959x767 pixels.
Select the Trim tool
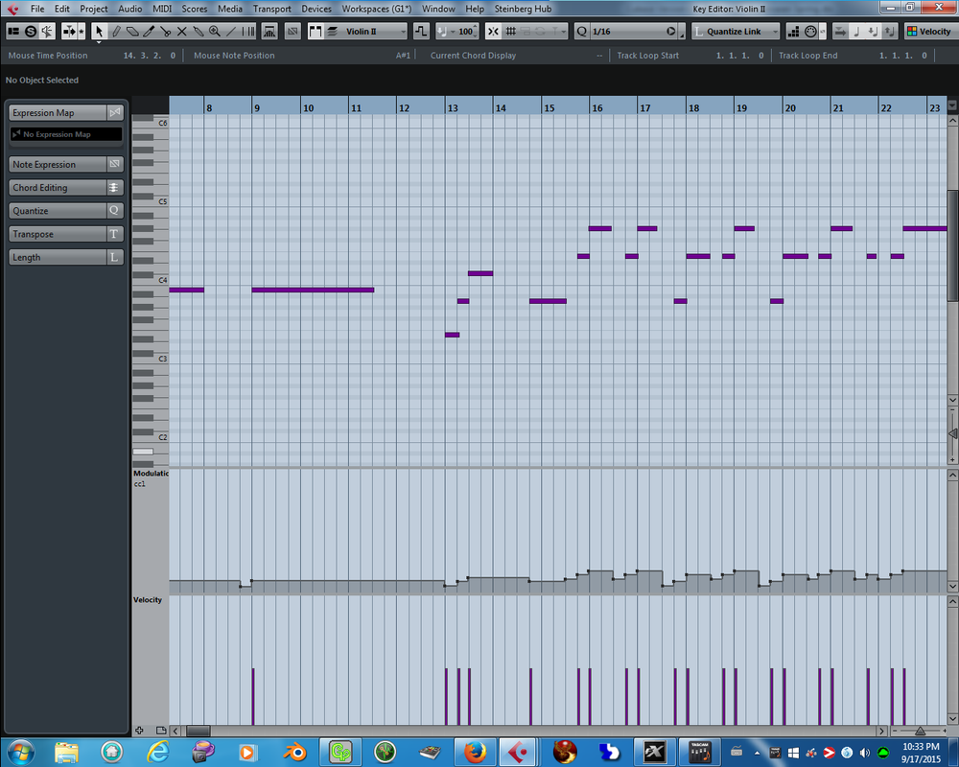(x=149, y=32)
